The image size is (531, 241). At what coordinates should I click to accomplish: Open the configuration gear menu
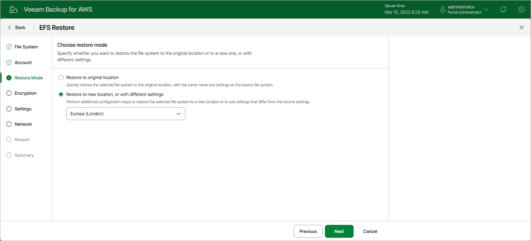521,9
